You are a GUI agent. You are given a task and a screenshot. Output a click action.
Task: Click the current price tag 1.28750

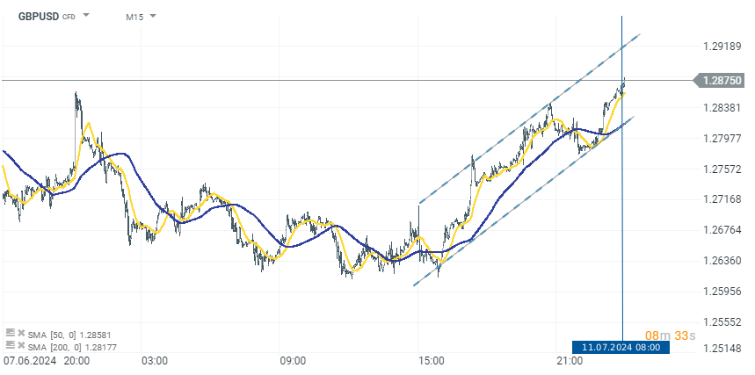click(x=723, y=80)
